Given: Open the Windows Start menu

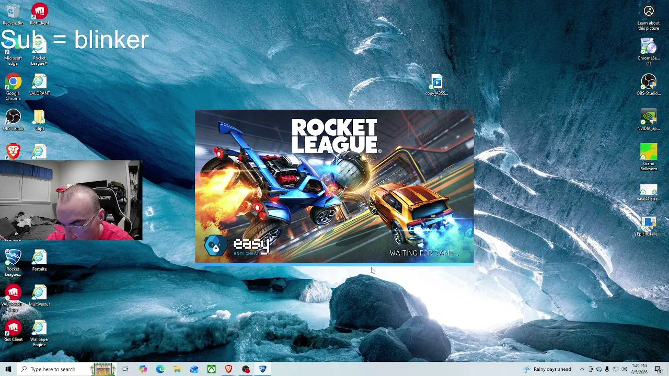Looking at the screenshot, I should 8,369.
